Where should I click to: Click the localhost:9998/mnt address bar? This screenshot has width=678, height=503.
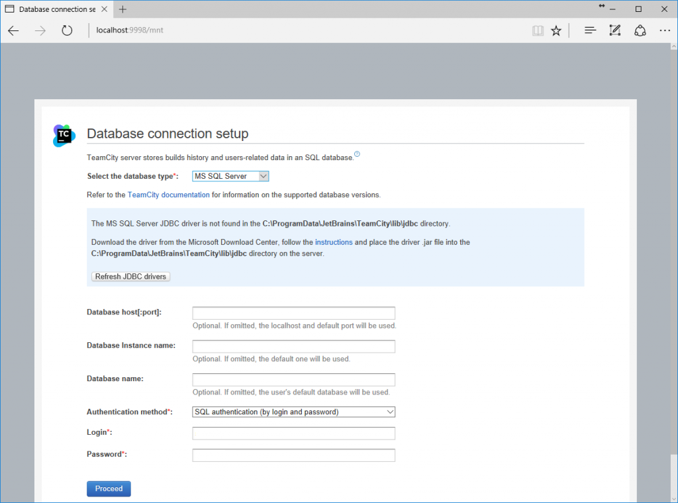[x=130, y=30]
